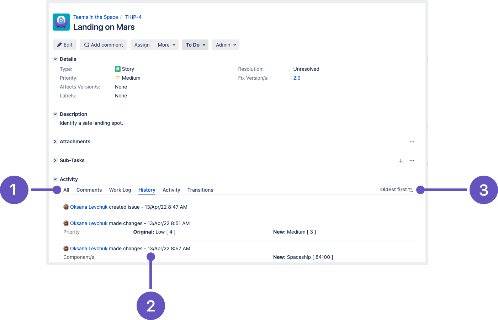Expand the Attachments section
Viewport: 498px width, 320px height.
coord(55,142)
